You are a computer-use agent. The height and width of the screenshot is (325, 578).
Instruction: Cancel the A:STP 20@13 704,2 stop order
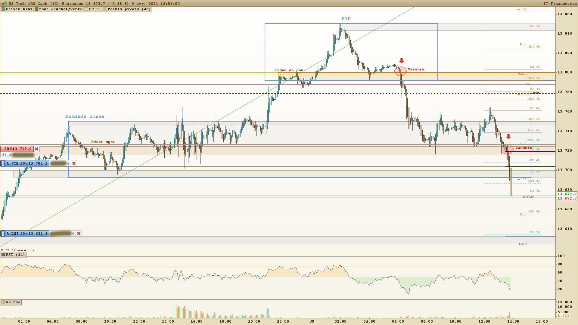pos(74,163)
